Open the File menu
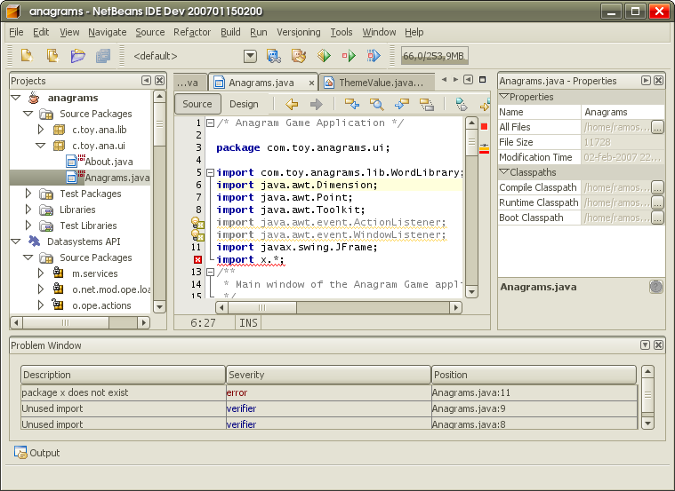Screen dimensions: 675x491 click(x=16, y=32)
